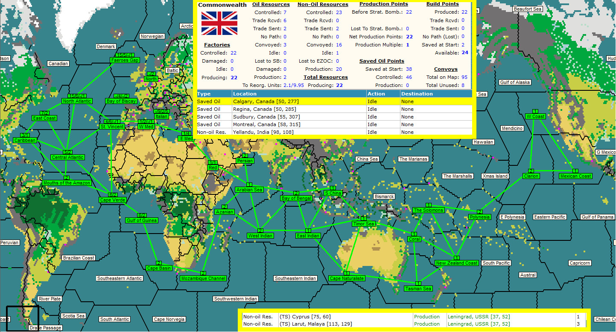Screen dimensions: 616x332
Task: Click the Bismarck sea area label
Action: pos(384,197)
